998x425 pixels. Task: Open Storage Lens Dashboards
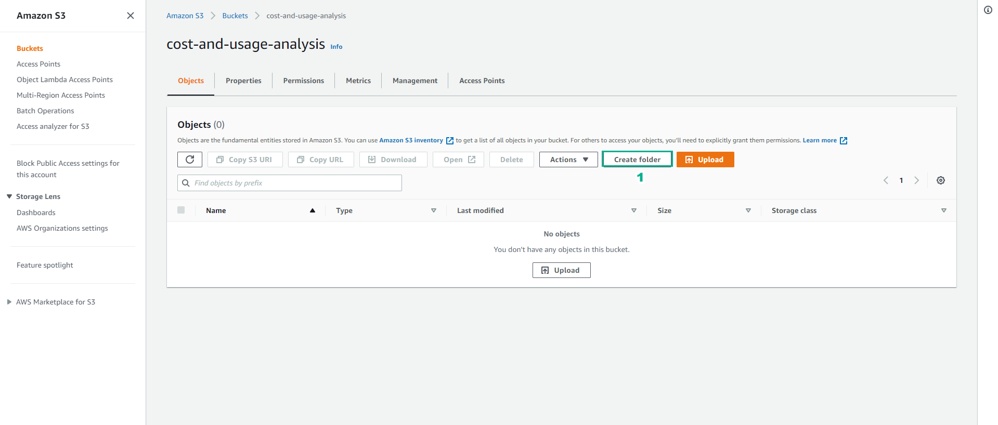[36, 212]
